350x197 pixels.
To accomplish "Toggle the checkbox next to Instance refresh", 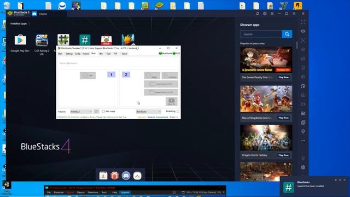I will tap(103, 111).
